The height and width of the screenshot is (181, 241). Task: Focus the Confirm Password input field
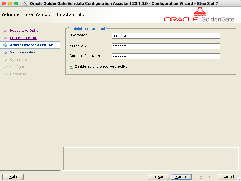pos(165,56)
